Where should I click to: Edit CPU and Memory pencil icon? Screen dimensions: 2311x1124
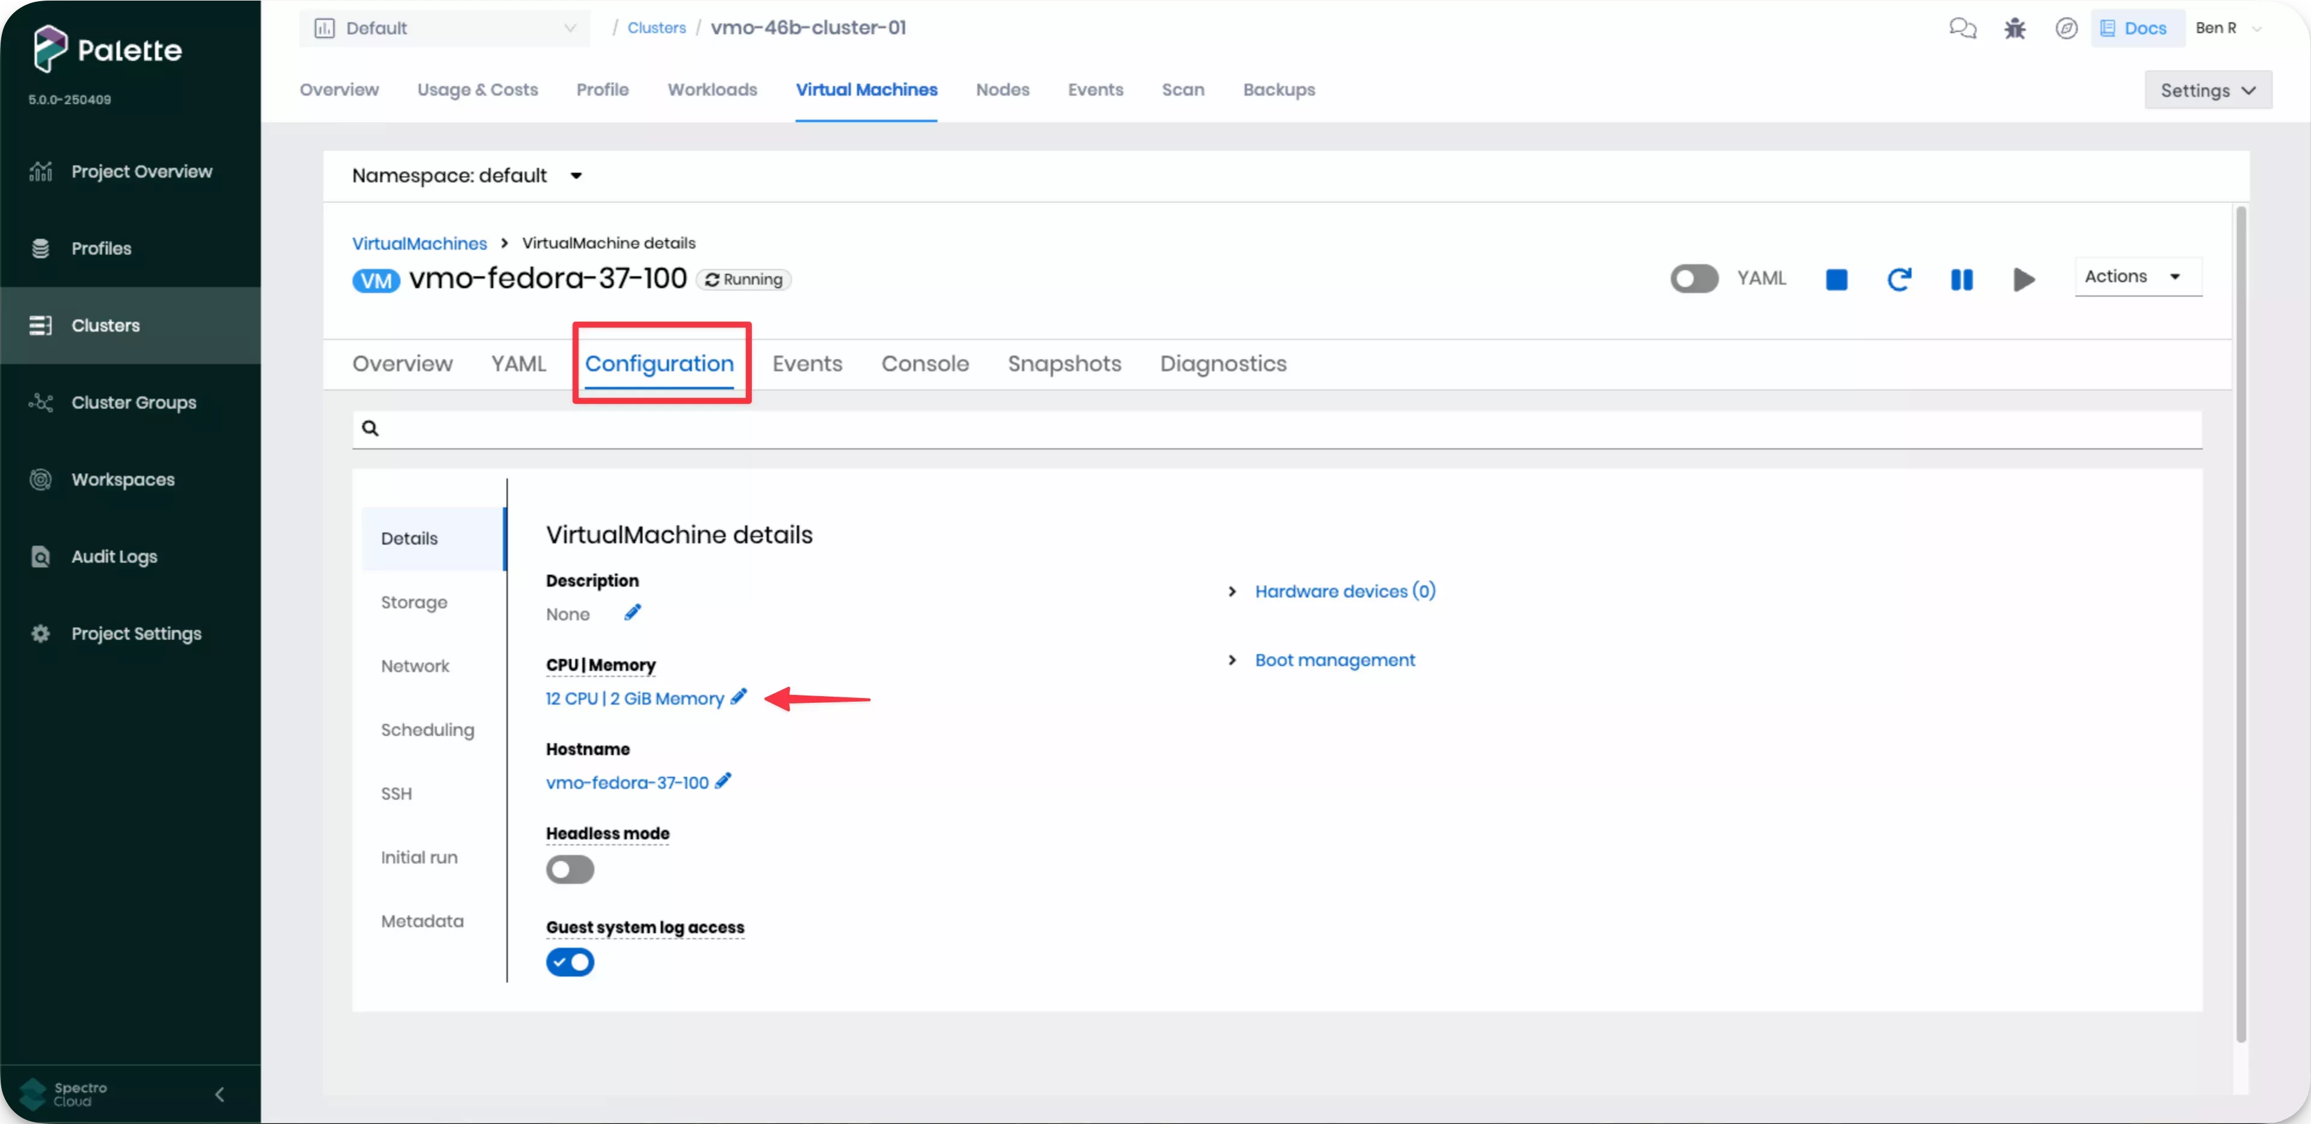[x=739, y=697]
